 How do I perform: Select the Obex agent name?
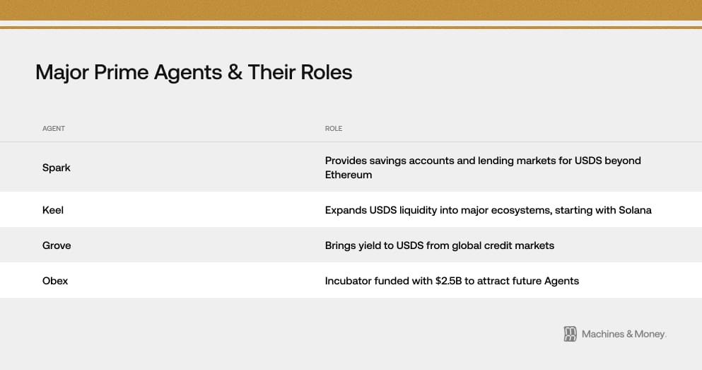click(55, 281)
